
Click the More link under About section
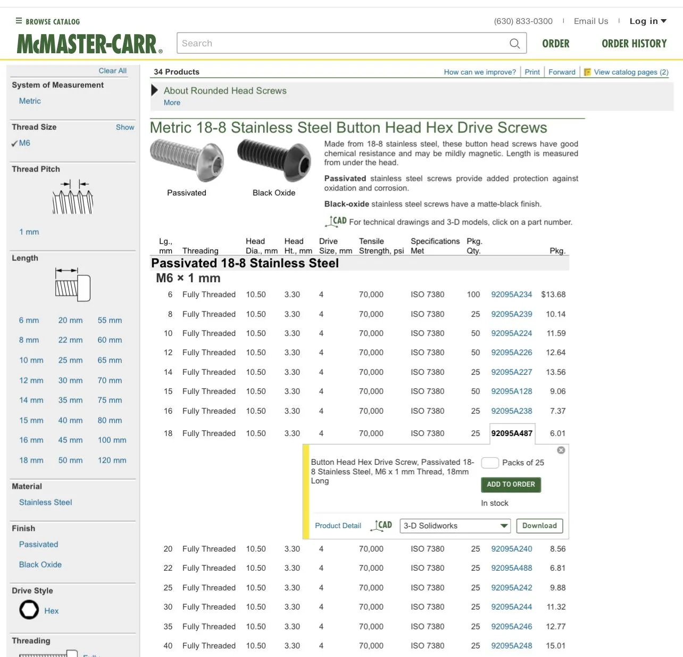[x=172, y=103]
